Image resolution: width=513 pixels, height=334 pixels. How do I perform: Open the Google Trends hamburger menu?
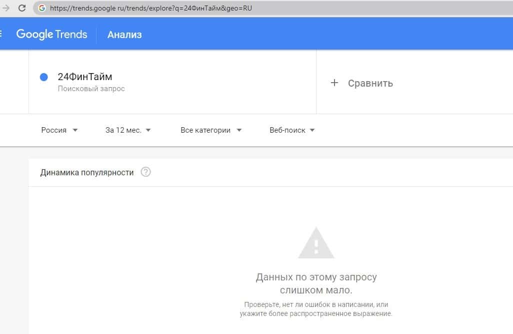point(1,34)
